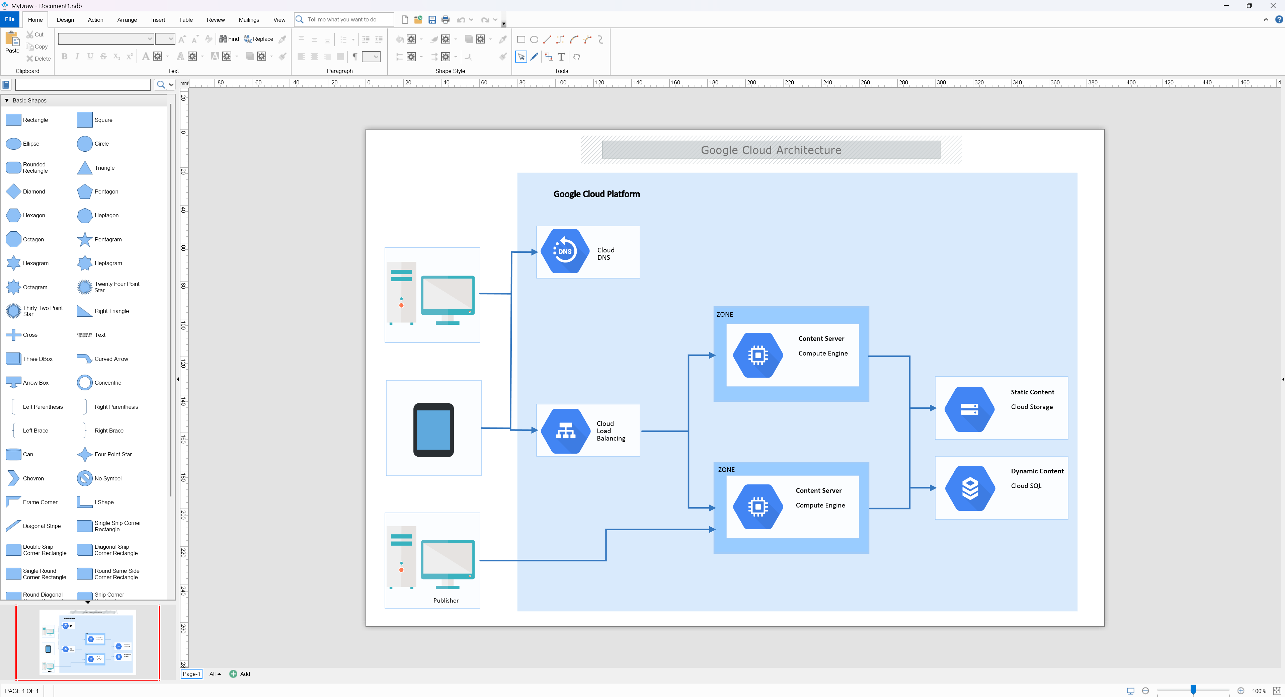The width and height of the screenshot is (1285, 697).
Task: Toggle Bold text formatting
Action: [x=64, y=56]
